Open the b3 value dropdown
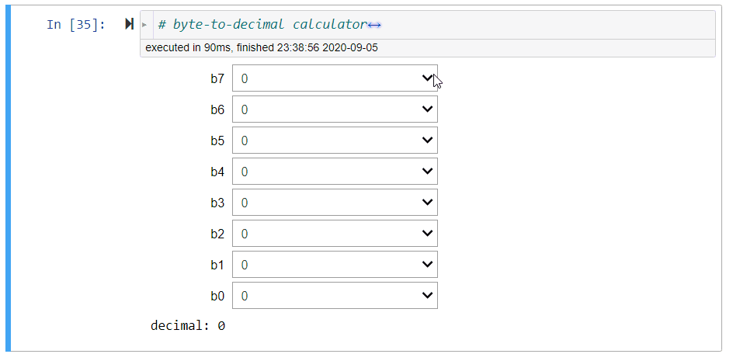The image size is (733, 354). click(335, 203)
